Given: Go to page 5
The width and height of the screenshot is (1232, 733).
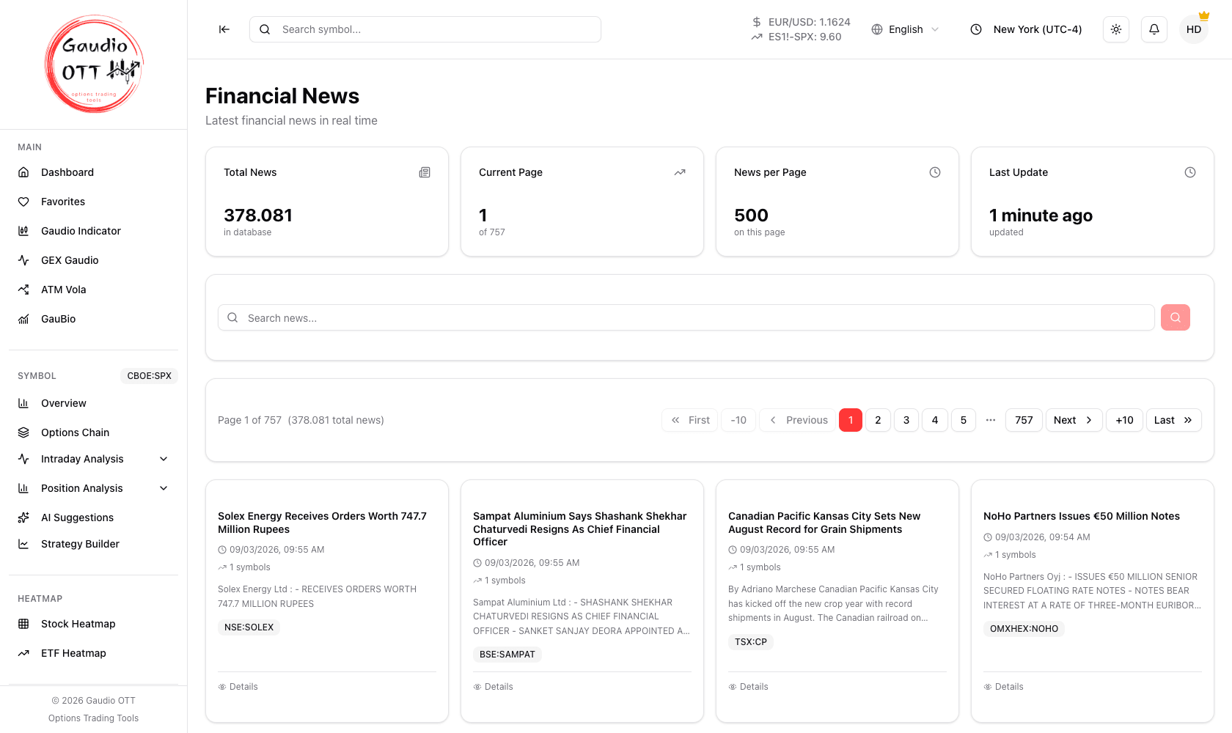Looking at the screenshot, I should [x=964, y=420].
